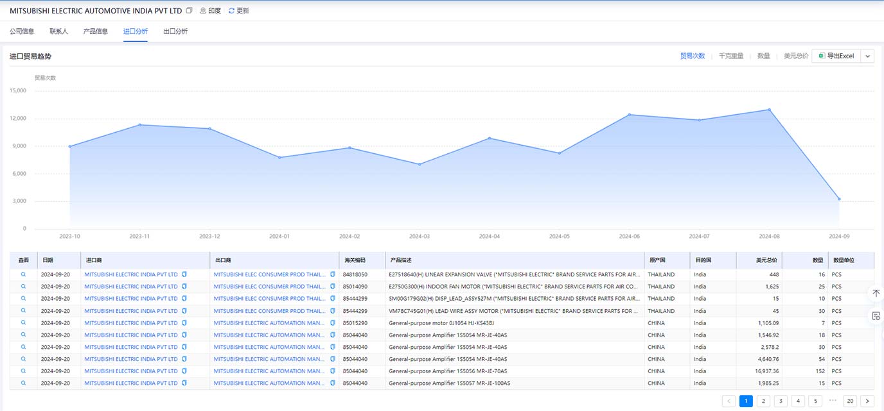Click the 导出Excel button
The height and width of the screenshot is (411, 884).
(x=836, y=56)
